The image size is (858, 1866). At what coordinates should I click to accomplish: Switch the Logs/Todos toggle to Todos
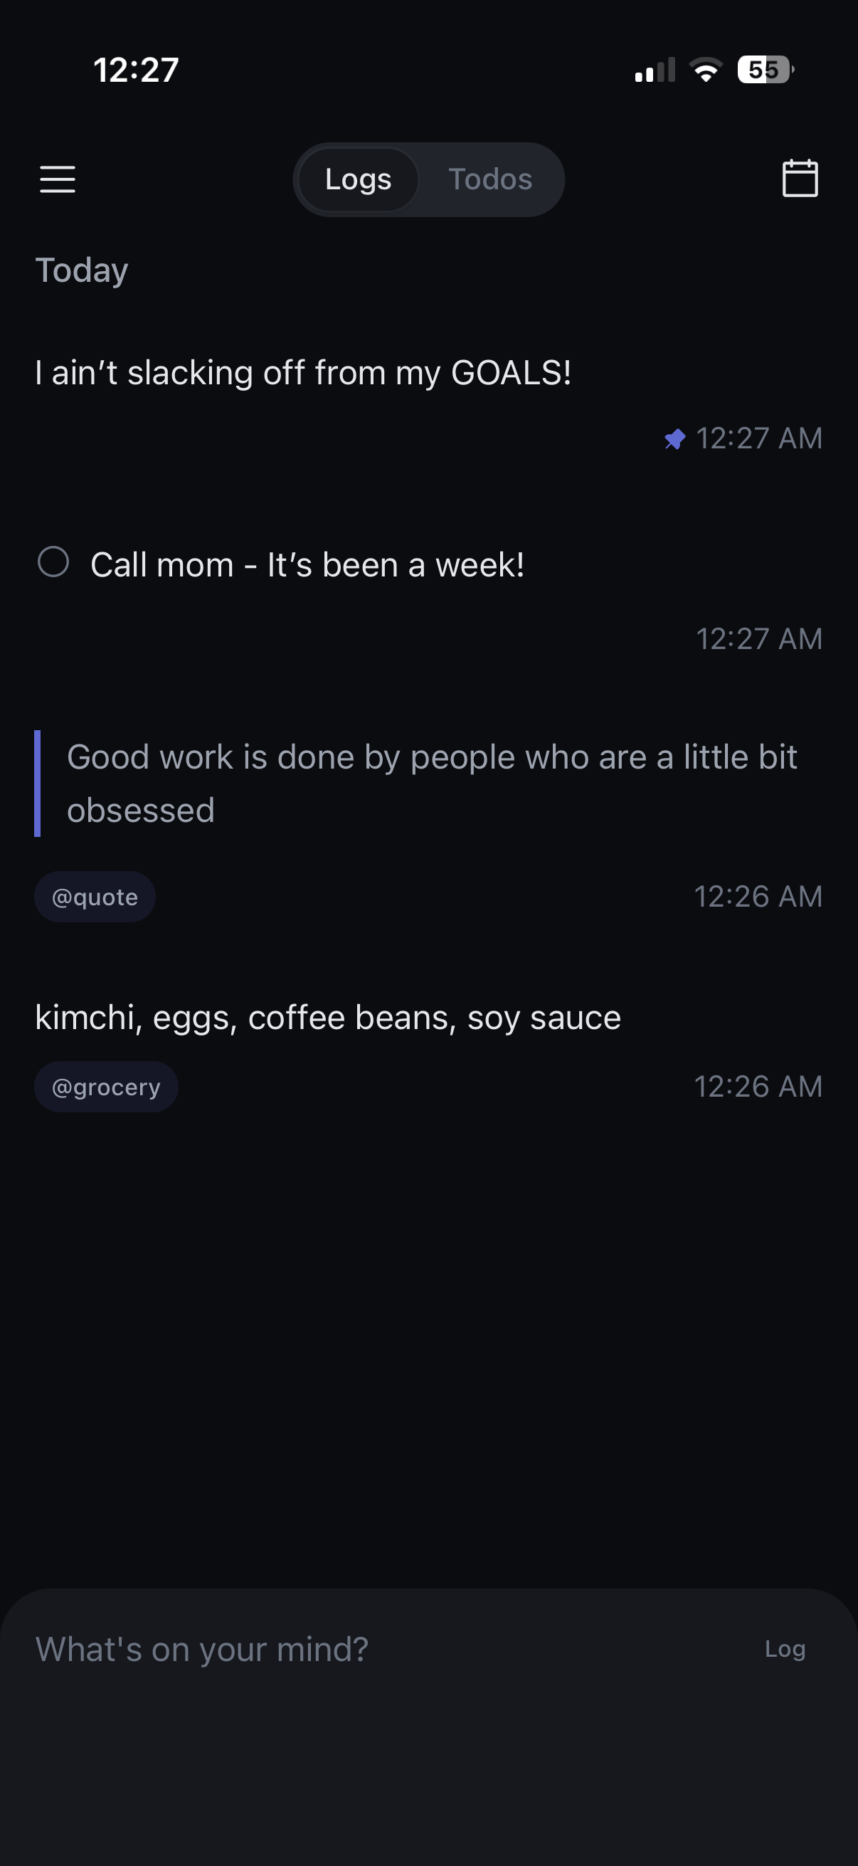490,179
